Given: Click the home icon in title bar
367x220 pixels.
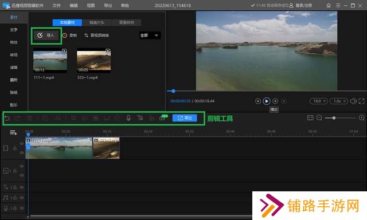Looking at the screenshot, I should point(329,5).
